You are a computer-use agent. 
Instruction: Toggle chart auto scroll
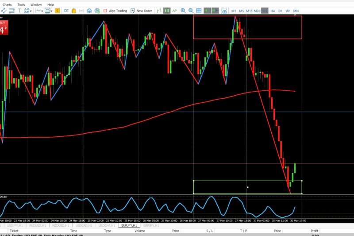tap(207, 11)
